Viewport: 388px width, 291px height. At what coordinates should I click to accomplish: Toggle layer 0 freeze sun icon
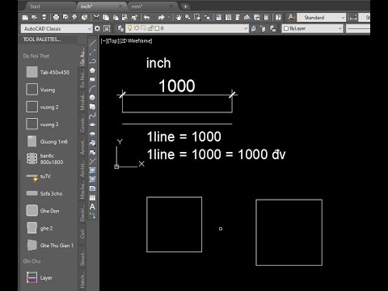pyautogui.click(x=137, y=28)
